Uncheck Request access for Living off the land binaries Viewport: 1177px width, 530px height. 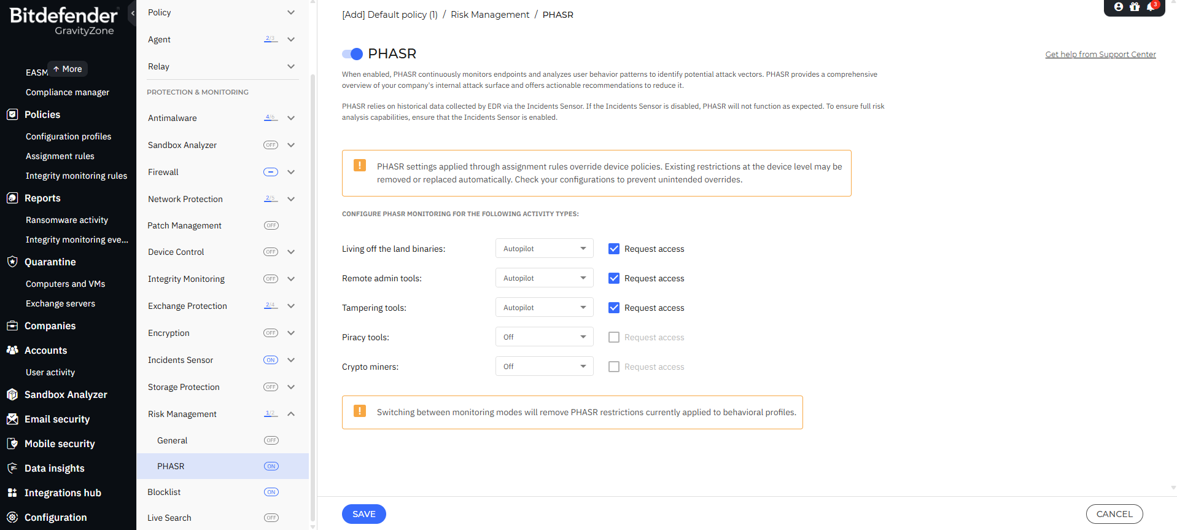pos(614,249)
